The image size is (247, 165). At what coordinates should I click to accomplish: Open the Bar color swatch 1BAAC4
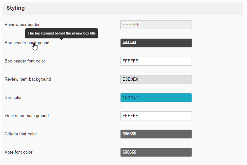point(156,98)
